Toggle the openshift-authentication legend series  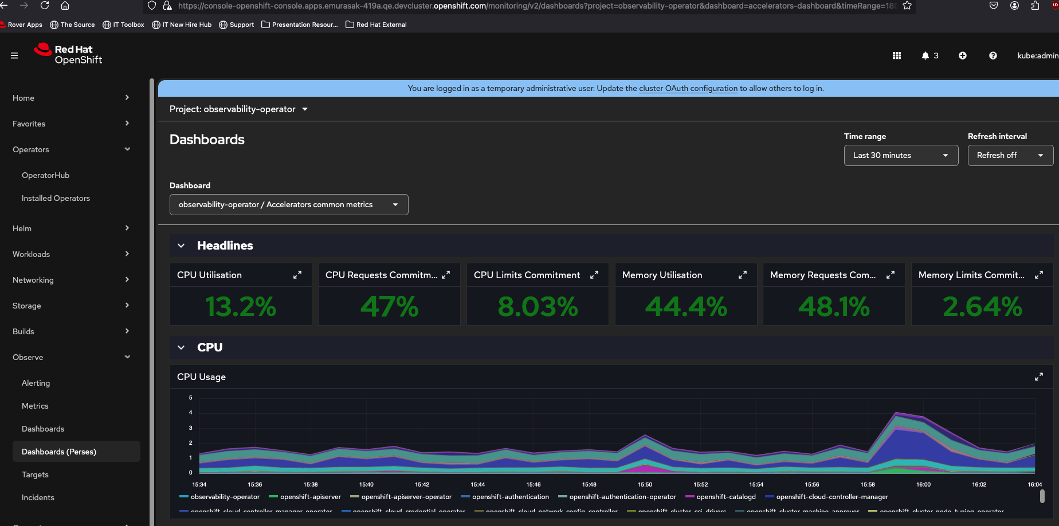tap(510, 497)
